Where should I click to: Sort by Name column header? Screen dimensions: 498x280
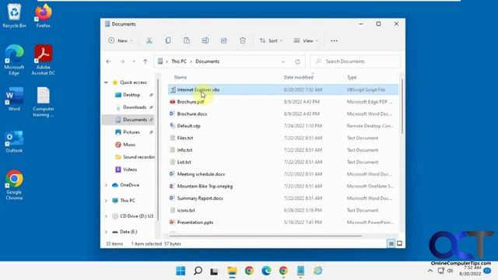click(181, 77)
